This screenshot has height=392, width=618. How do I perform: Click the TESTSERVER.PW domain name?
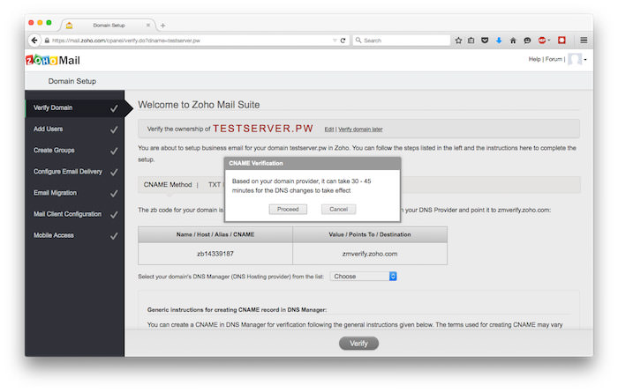point(263,129)
